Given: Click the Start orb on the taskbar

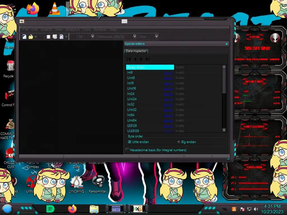Looking at the screenshot, I should [x=7, y=209].
